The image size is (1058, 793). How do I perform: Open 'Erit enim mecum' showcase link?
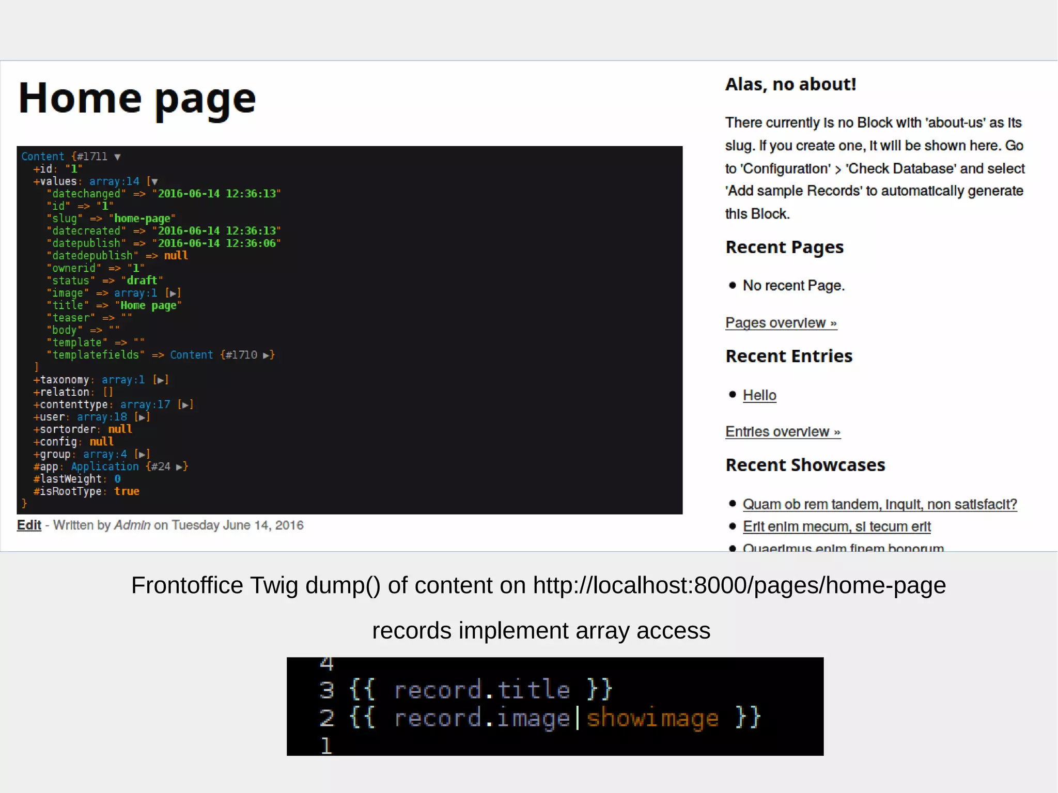click(x=837, y=526)
